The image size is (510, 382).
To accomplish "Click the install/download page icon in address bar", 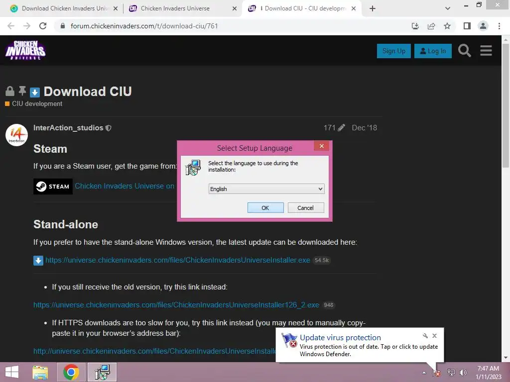I will coord(415,26).
